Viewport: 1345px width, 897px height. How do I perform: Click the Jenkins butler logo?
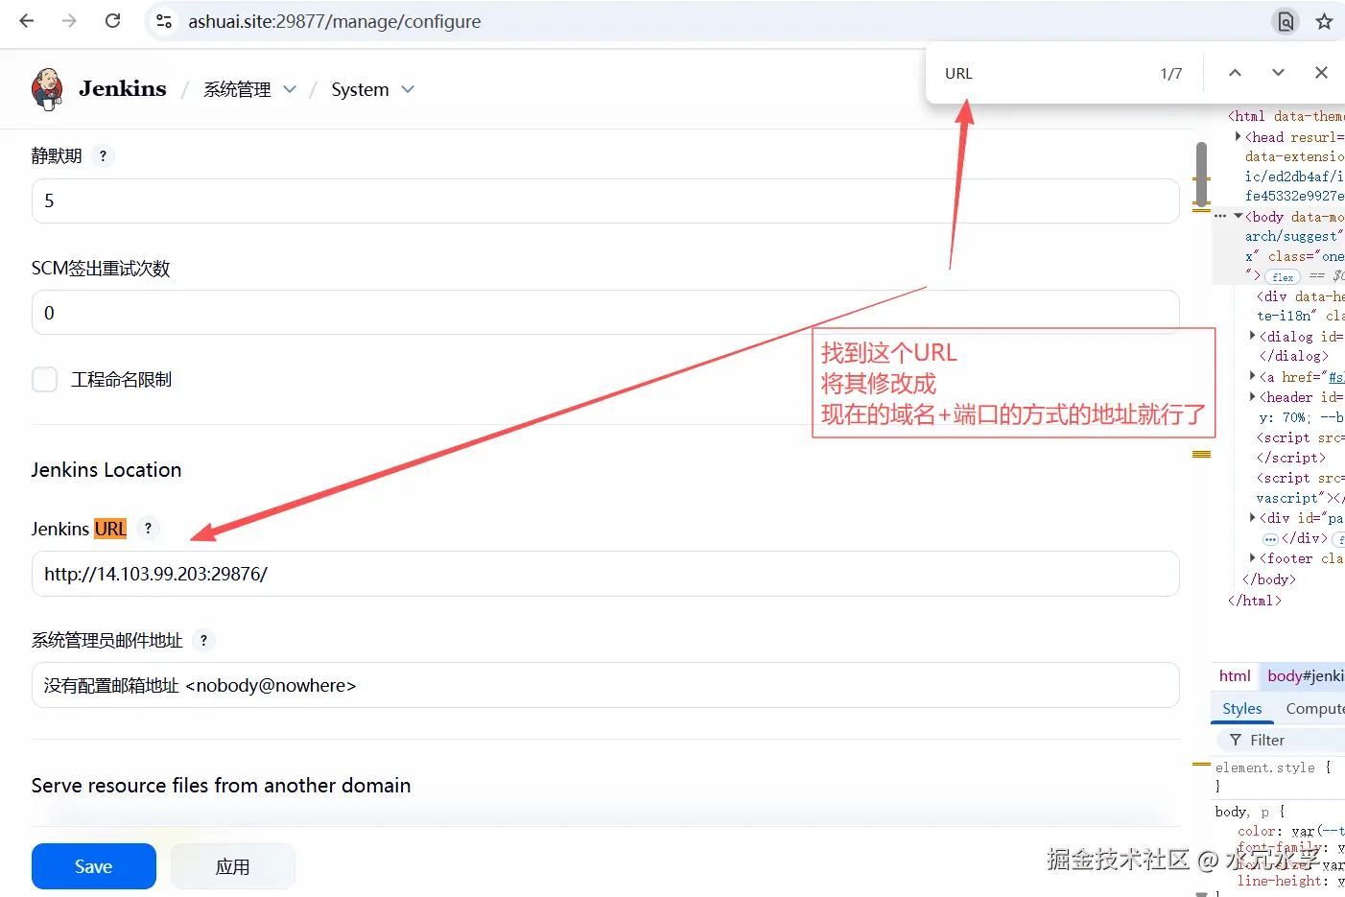(x=47, y=89)
